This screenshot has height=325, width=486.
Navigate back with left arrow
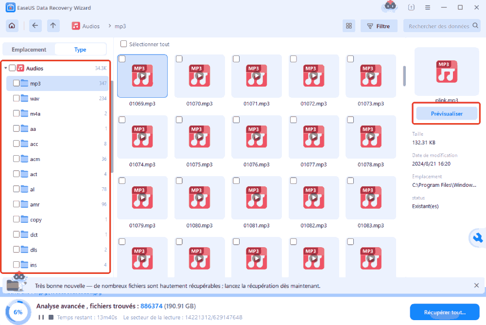[35, 26]
